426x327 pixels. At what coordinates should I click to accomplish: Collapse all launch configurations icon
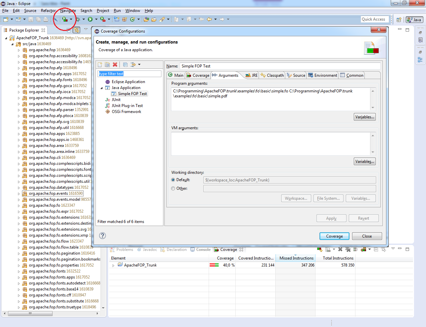click(125, 64)
